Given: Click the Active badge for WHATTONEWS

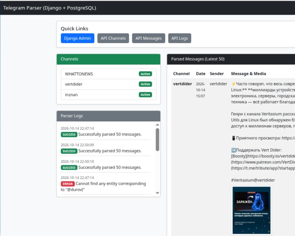Looking at the screenshot, I should point(145,74).
